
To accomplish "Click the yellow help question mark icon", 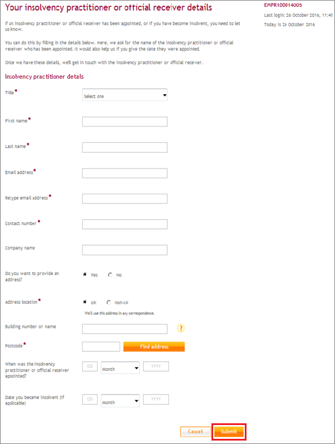I will pos(181,328).
